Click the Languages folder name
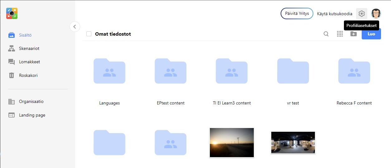The height and width of the screenshot is (168, 391). coord(109,103)
